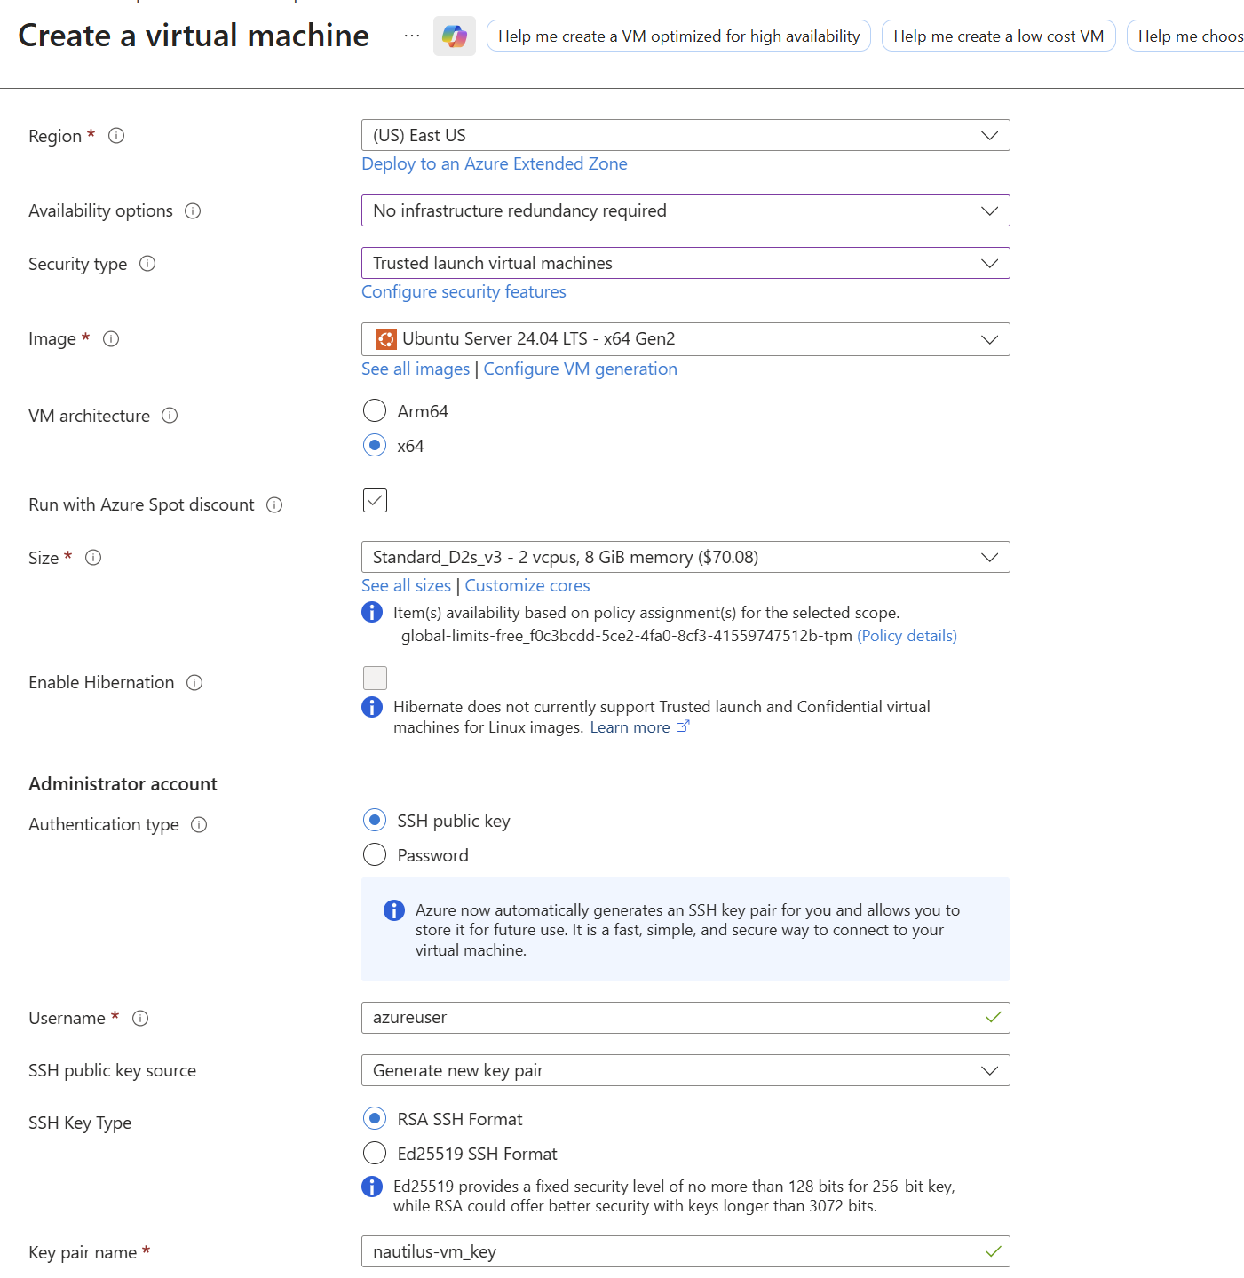The image size is (1244, 1278).
Task: Click the Region info icon
Action: point(116,136)
